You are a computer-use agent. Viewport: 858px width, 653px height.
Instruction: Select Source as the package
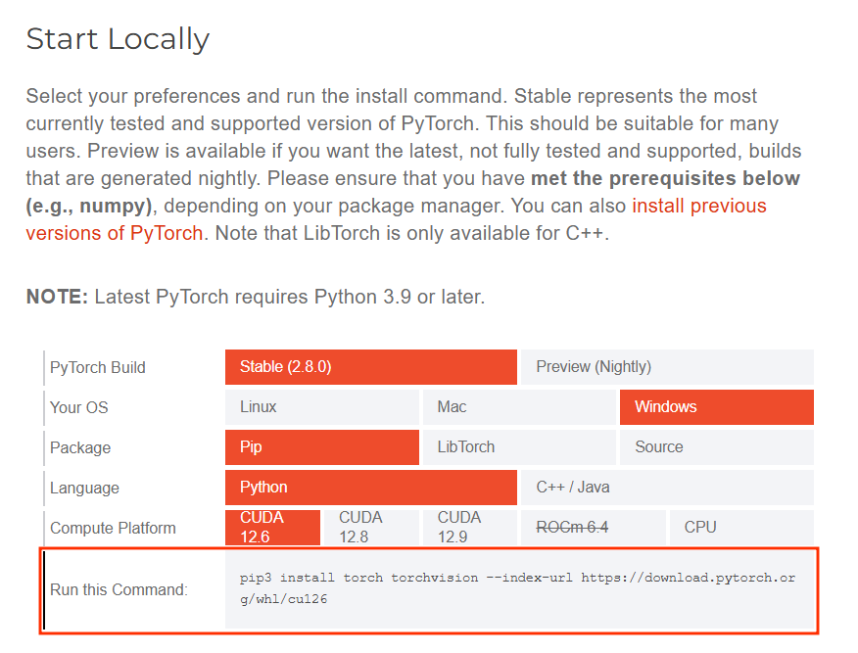(717, 447)
